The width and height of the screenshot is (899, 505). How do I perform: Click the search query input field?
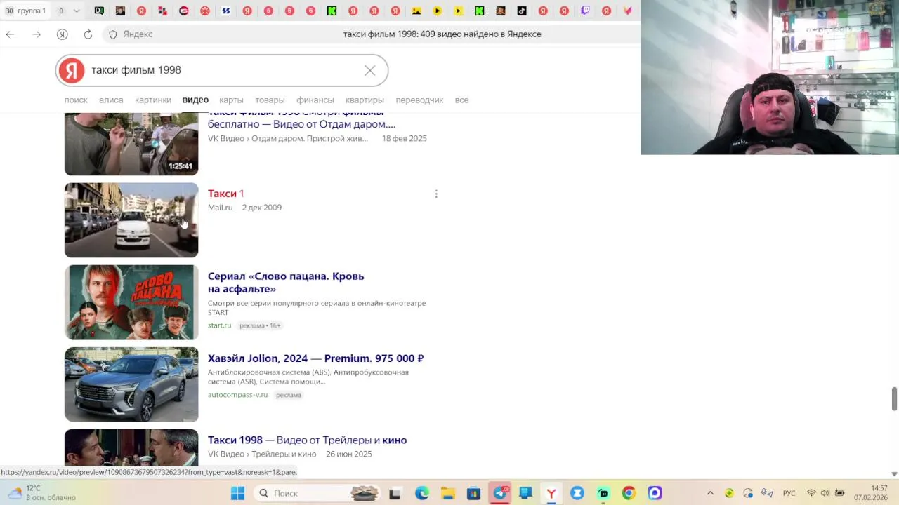[x=221, y=70]
